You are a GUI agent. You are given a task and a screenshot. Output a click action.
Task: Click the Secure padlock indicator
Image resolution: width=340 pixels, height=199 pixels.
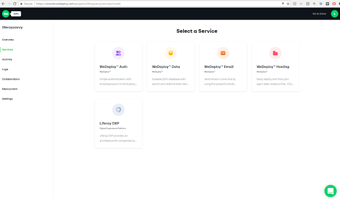point(26,4)
